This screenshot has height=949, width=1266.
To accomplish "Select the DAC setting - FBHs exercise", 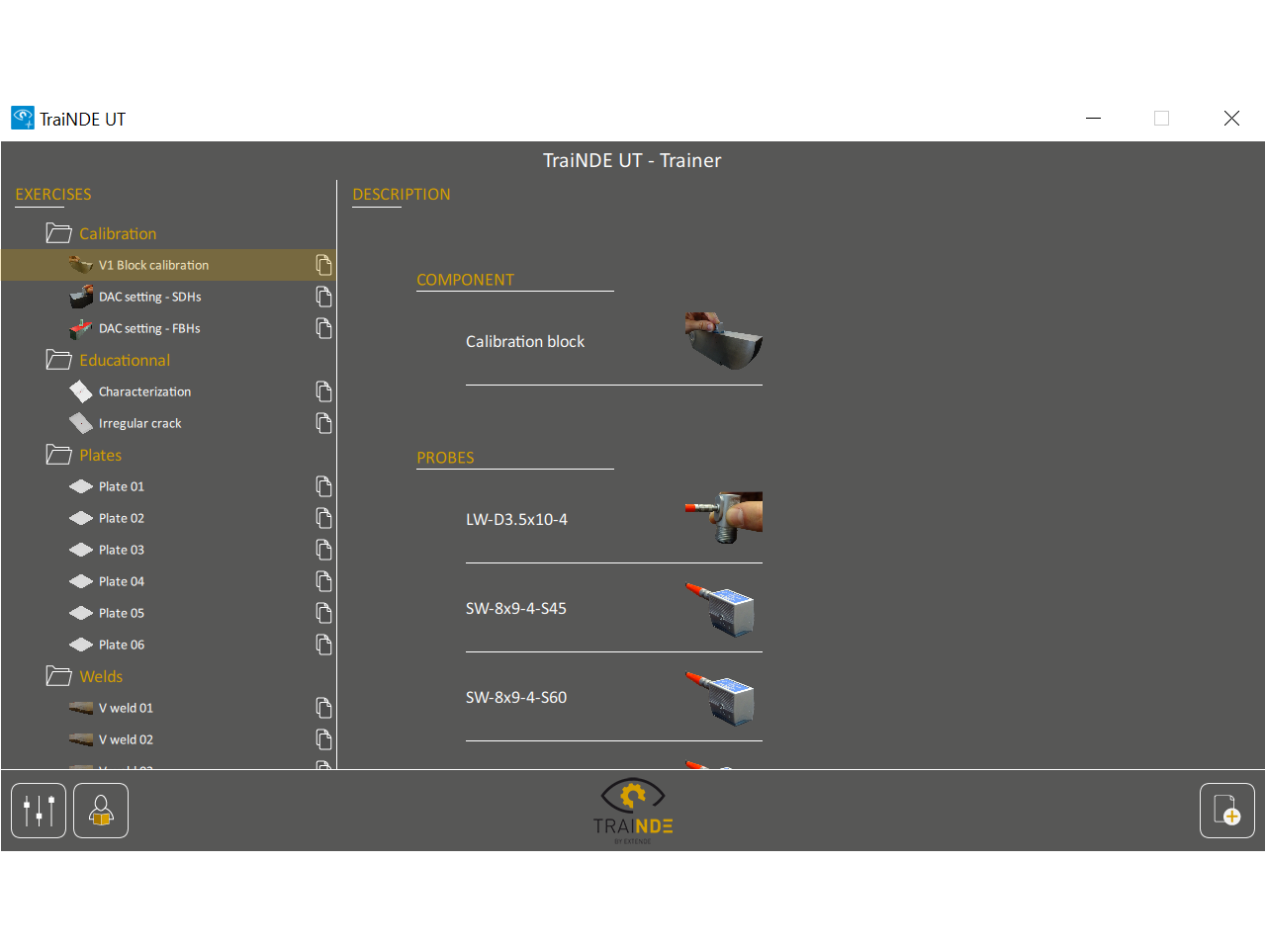I will point(168,328).
